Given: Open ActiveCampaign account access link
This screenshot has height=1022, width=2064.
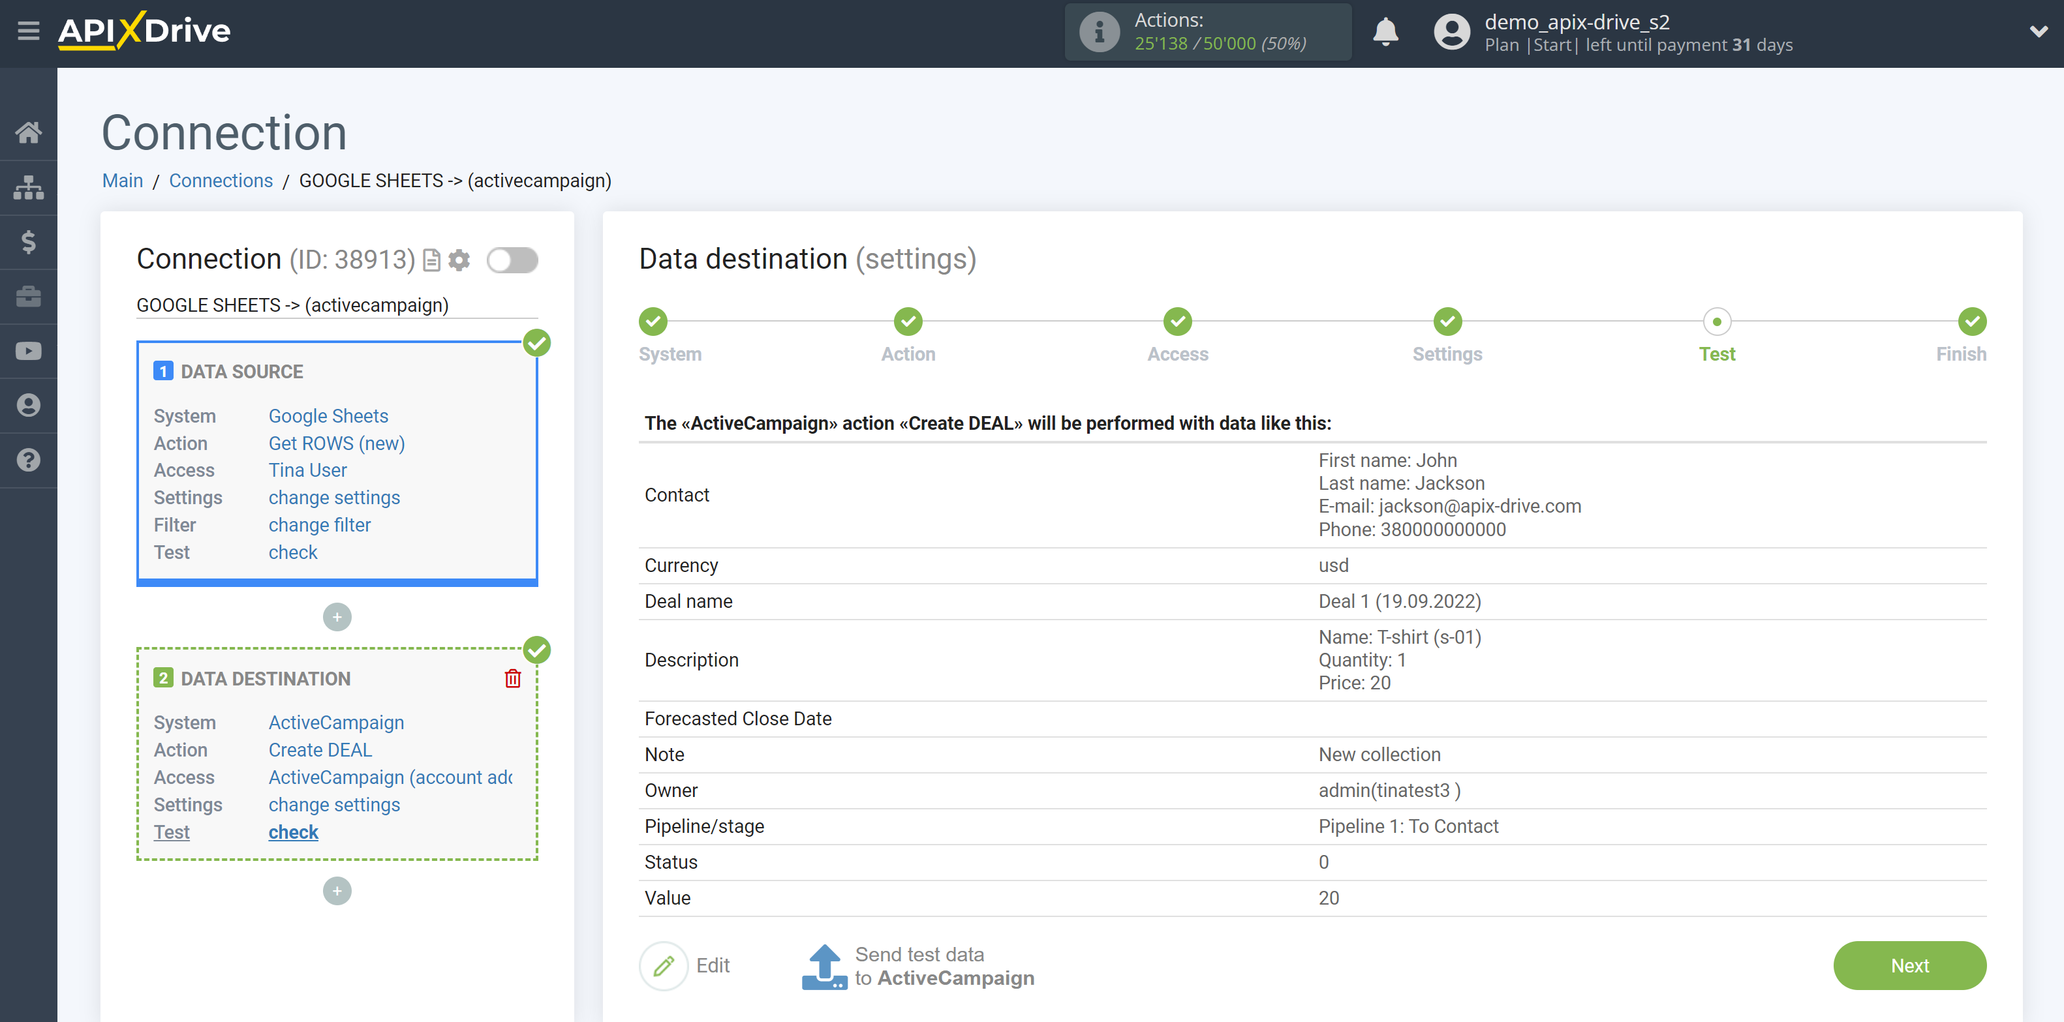Looking at the screenshot, I should (x=390, y=777).
